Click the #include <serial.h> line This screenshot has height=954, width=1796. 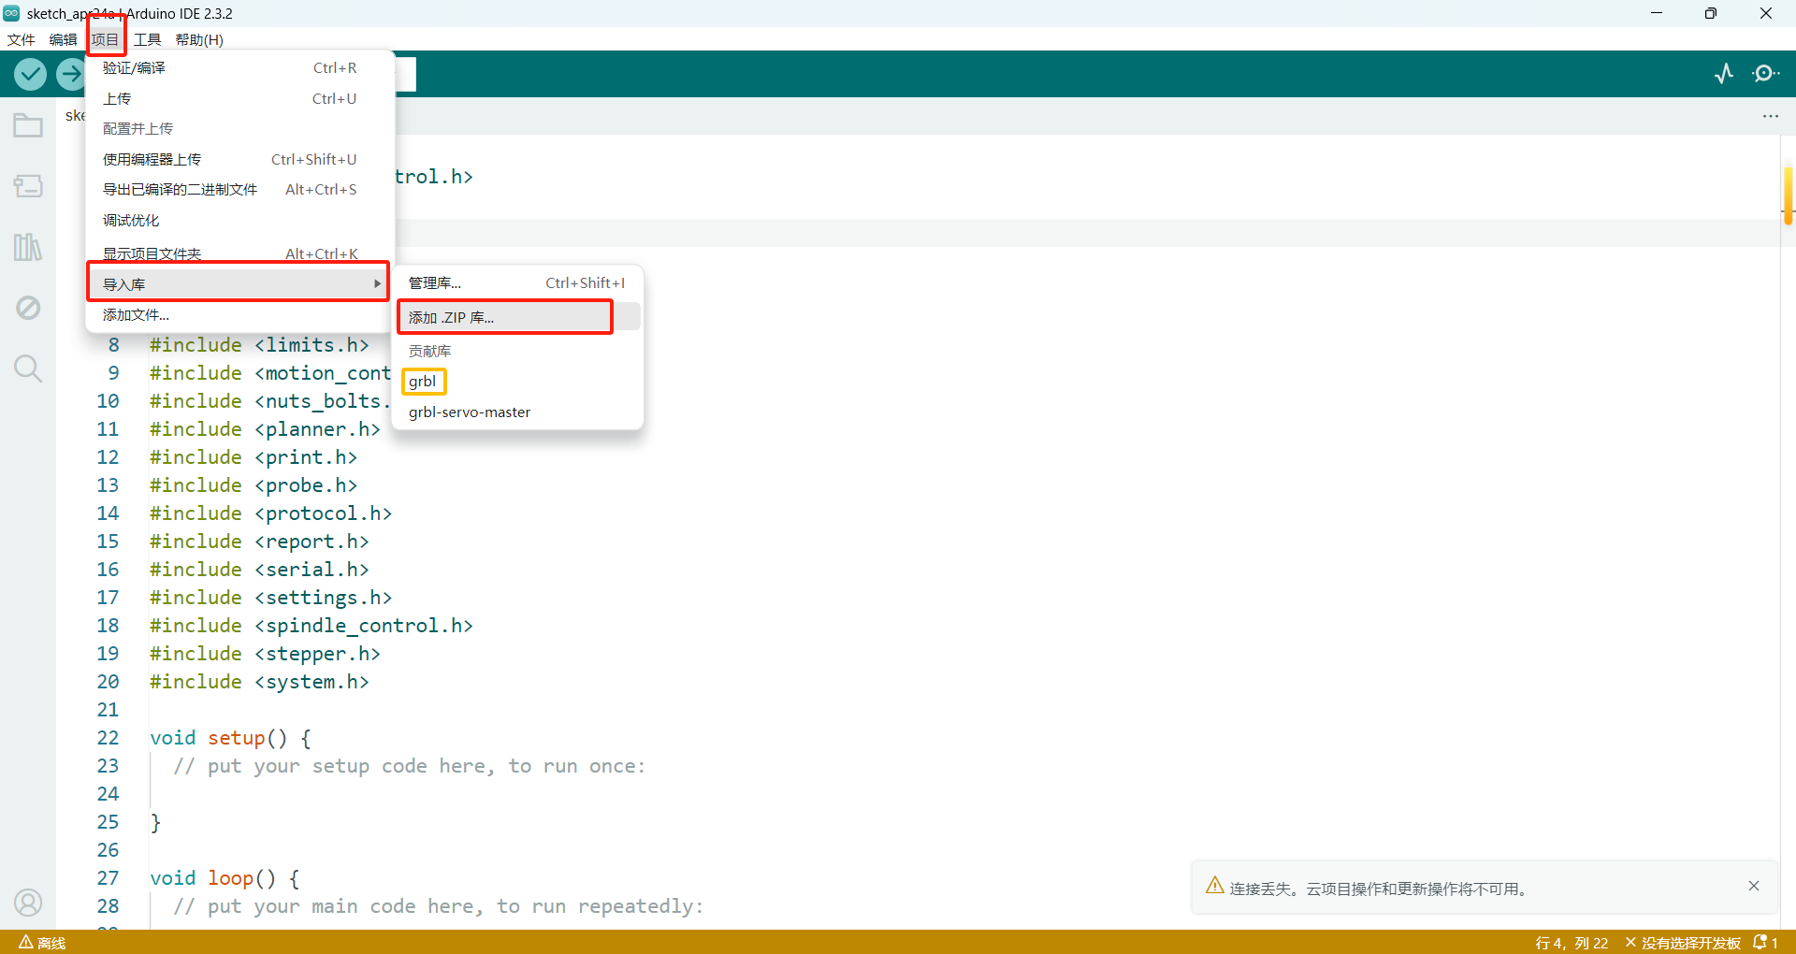point(259,570)
